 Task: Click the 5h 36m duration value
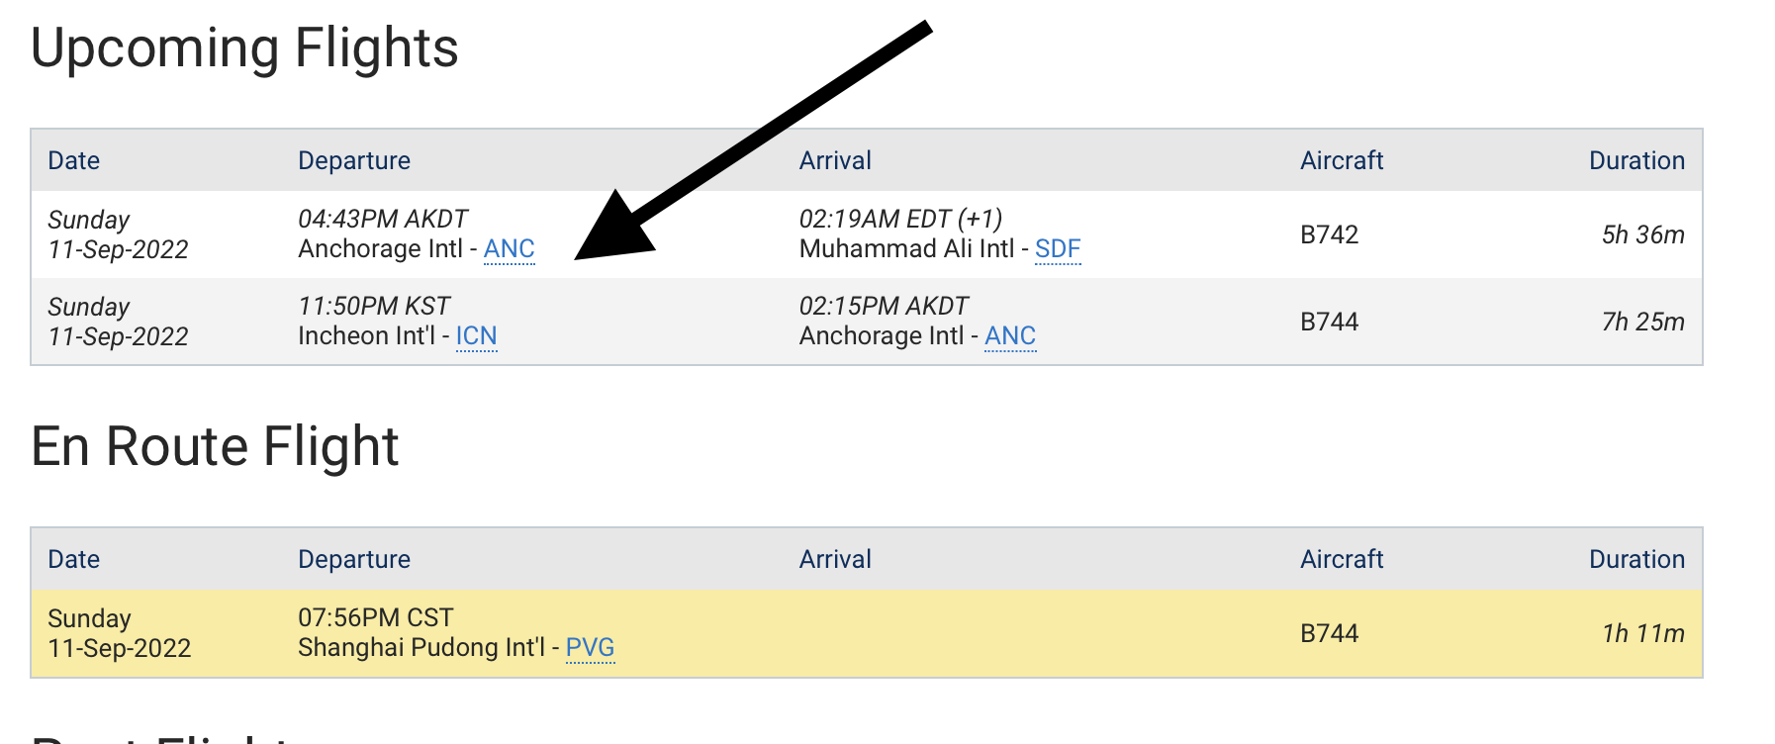(x=1642, y=235)
